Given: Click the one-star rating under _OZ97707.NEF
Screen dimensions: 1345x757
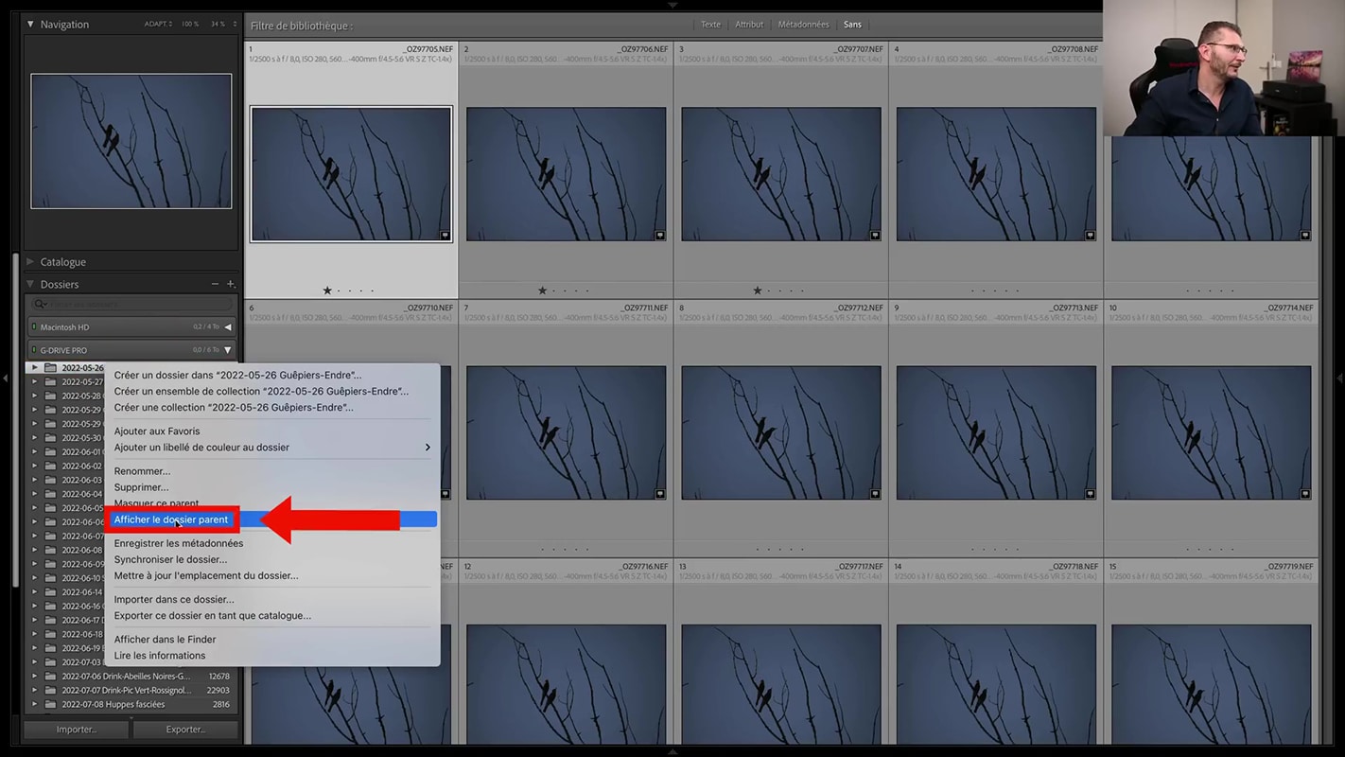Looking at the screenshot, I should click(757, 290).
